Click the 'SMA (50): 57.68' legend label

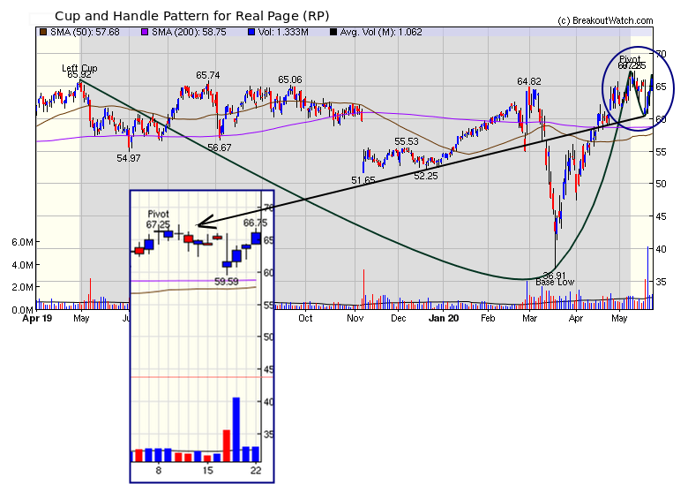85,32
